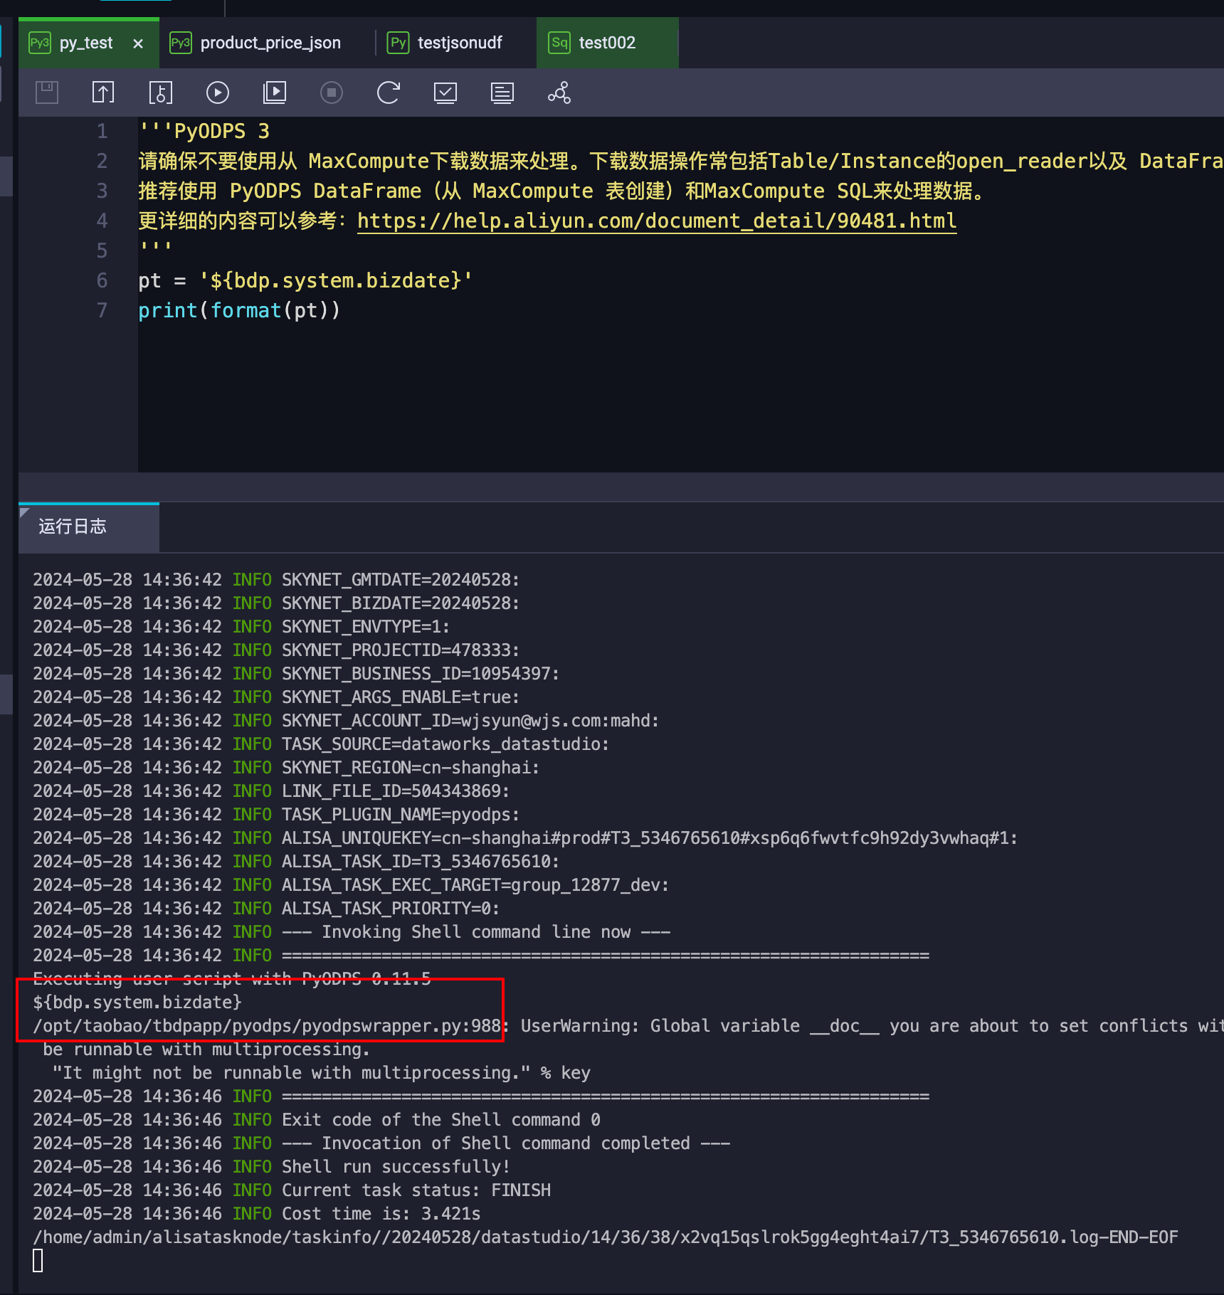Close the py_test tab
Image resolution: width=1224 pixels, height=1295 pixels.
[138, 43]
